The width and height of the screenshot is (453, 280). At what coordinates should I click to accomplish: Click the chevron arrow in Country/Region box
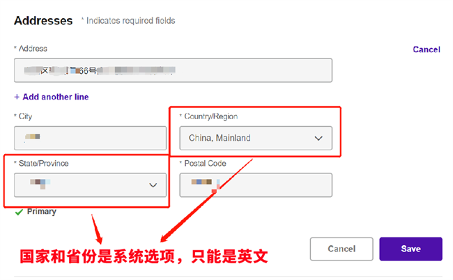[x=318, y=139]
